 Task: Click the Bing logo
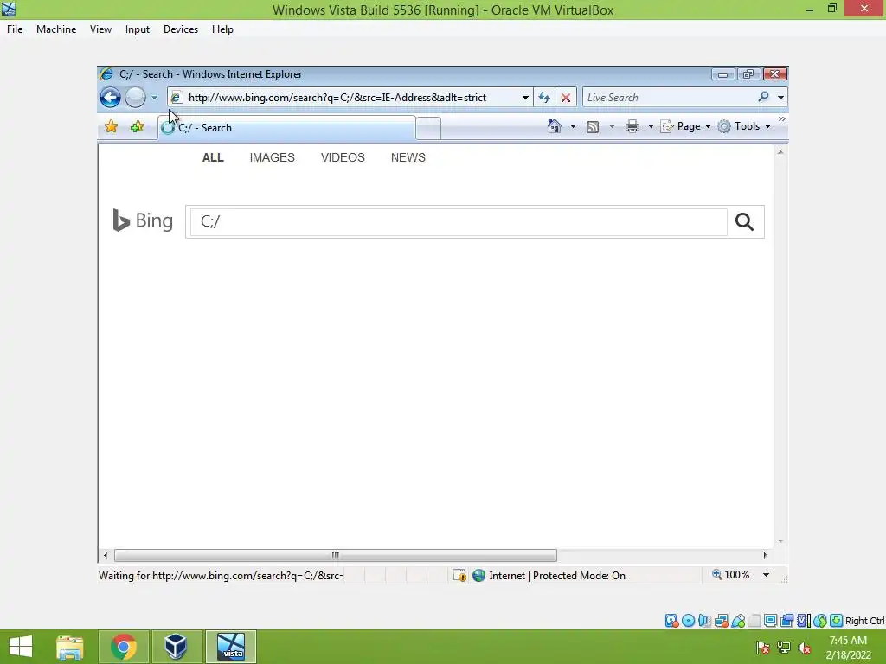point(143,220)
